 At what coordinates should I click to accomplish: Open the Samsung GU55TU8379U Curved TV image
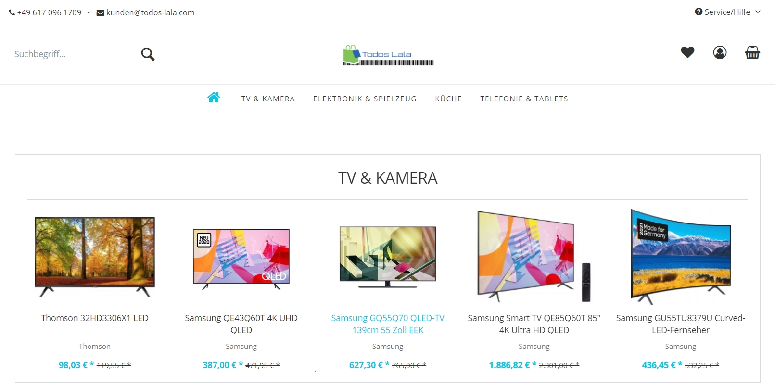pos(681,257)
